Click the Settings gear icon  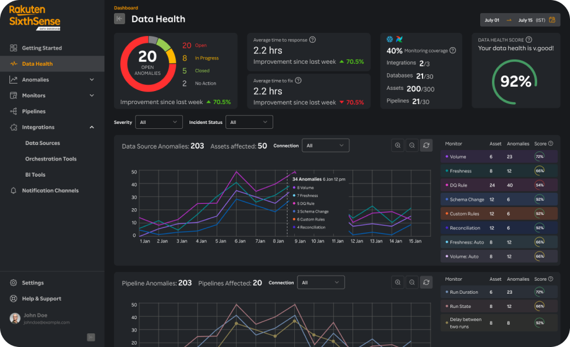click(14, 283)
